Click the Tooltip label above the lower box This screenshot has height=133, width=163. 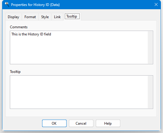pyautogui.click(x=15, y=72)
